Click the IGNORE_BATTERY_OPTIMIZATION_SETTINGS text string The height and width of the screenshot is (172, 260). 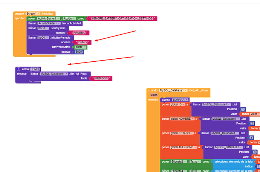[x=122, y=18]
